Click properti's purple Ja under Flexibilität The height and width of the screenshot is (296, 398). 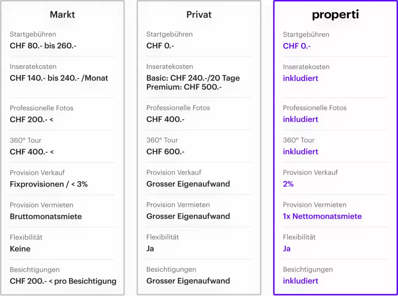tap(286, 249)
